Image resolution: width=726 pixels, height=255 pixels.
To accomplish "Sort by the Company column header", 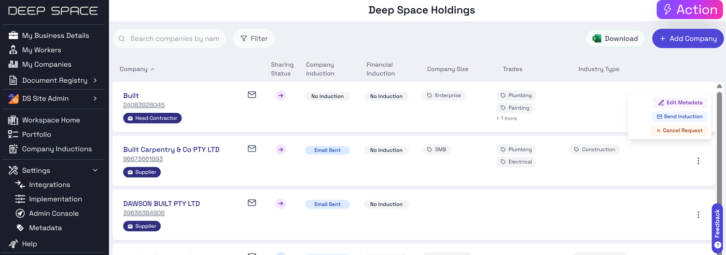I will point(137,69).
